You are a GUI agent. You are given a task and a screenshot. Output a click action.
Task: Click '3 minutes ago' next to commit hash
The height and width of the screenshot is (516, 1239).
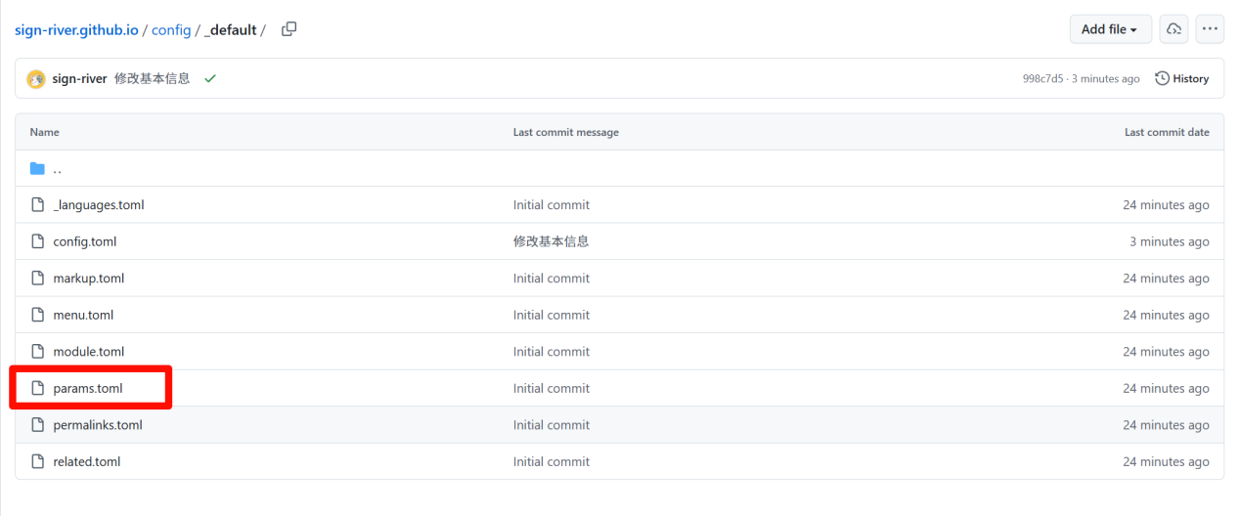pos(1105,79)
